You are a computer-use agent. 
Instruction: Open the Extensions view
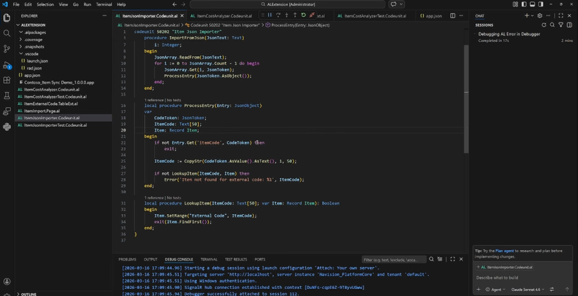tap(7, 80)
